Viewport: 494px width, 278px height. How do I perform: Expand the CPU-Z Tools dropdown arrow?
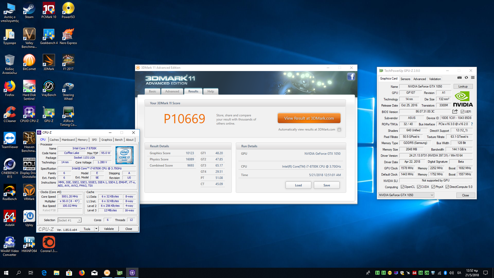coord(96,229)
